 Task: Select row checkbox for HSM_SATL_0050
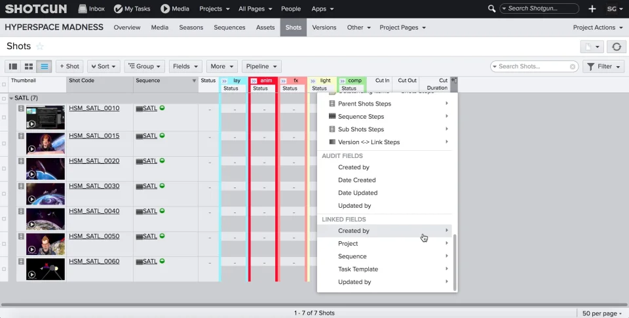pos(4,244)
